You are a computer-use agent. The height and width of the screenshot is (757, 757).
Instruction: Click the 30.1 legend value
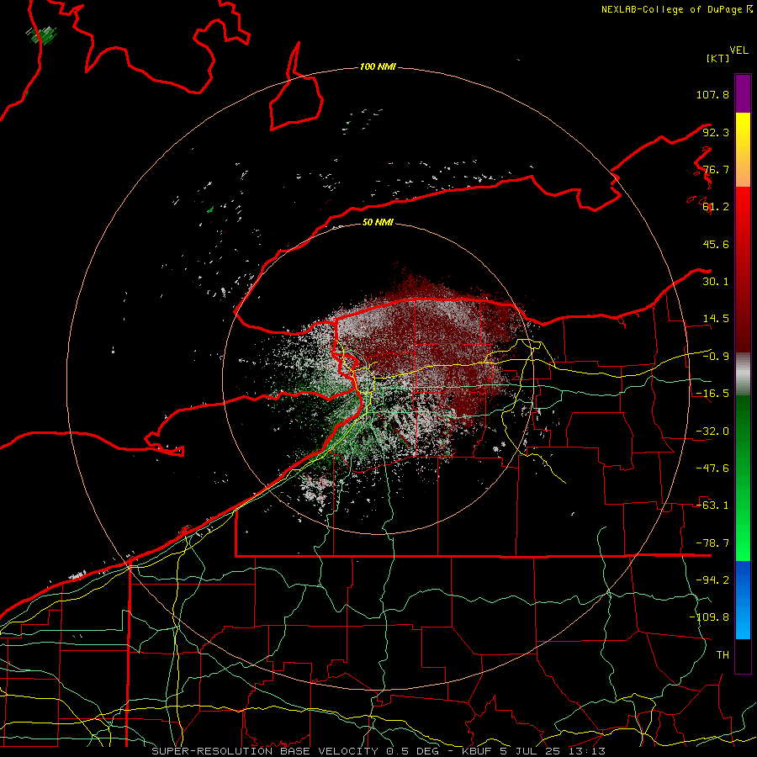(716, 282)
